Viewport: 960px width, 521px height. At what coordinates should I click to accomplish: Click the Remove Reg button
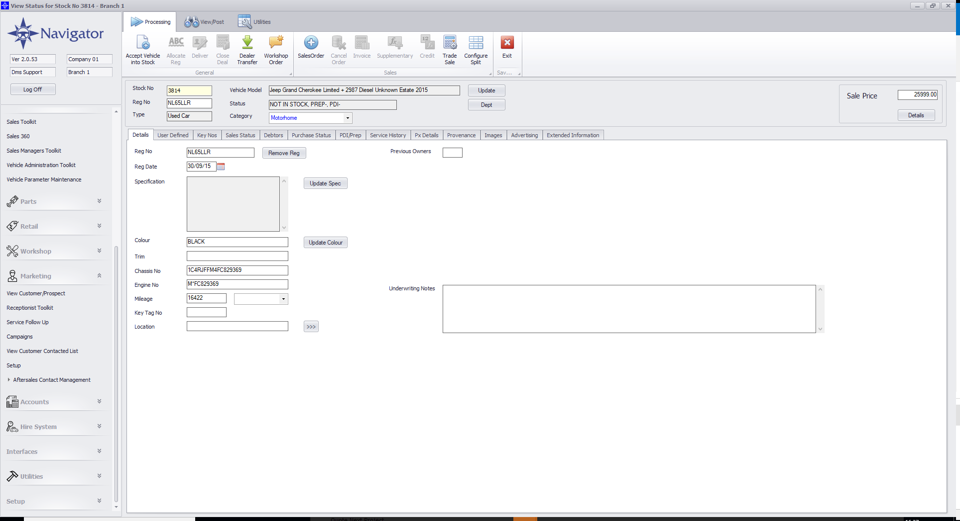tap(284, 153)
